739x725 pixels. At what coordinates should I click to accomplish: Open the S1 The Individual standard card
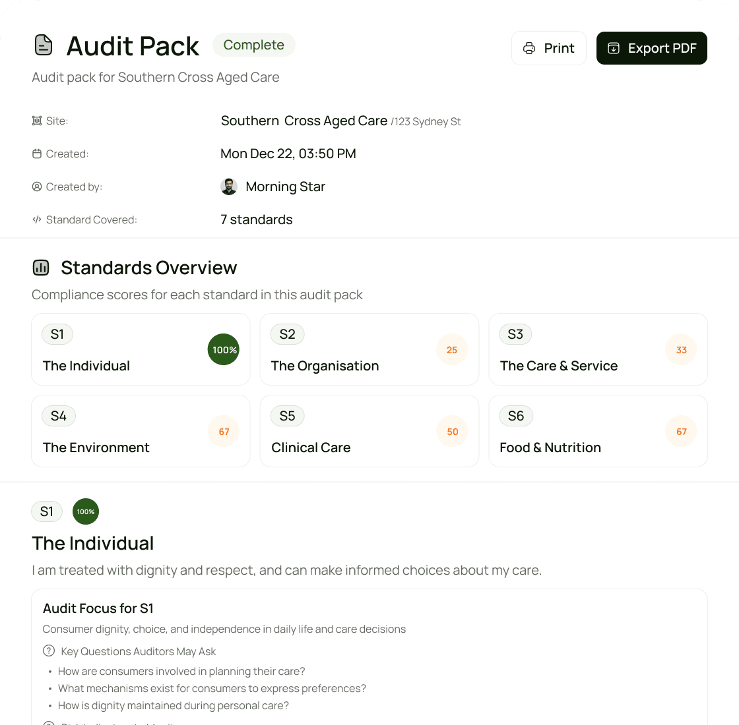141,349
